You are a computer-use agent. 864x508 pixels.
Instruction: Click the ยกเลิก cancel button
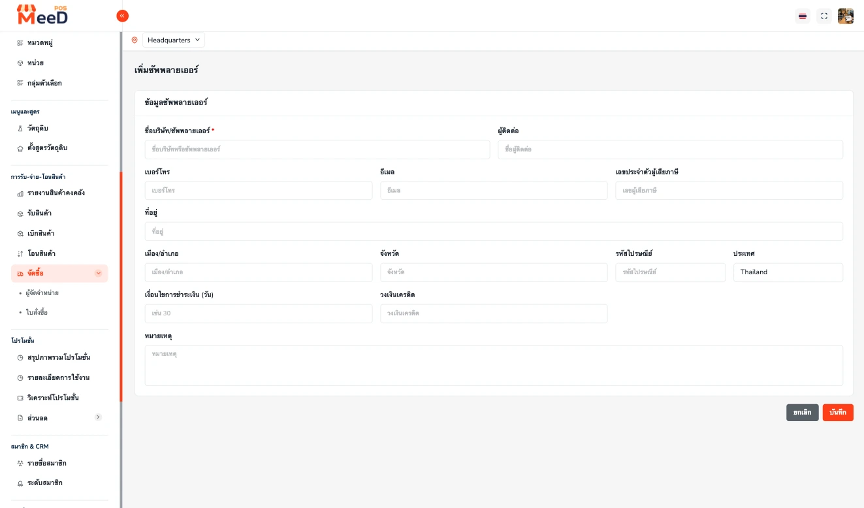803,413
